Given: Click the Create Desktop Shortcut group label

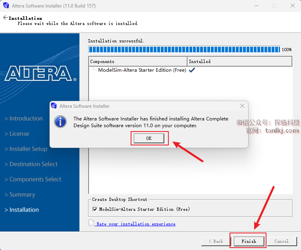Looking at the screenshot, I should click(x=120, y=199).
